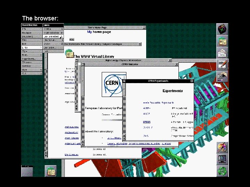Choose Link to New in the Links menu

pos(53,40)
